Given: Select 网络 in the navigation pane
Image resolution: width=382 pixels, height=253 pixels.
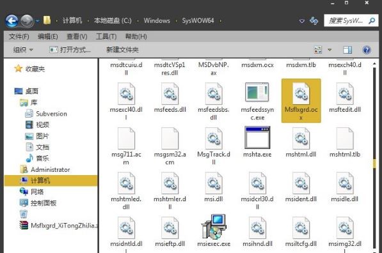Looking at the screenshot, I should point(37,192).
